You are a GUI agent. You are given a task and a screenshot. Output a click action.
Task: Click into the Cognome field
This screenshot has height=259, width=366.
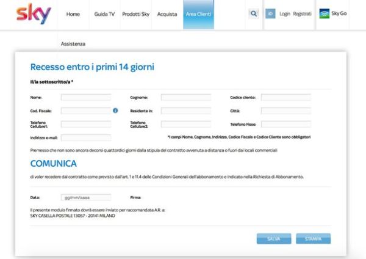click(185, 97)
